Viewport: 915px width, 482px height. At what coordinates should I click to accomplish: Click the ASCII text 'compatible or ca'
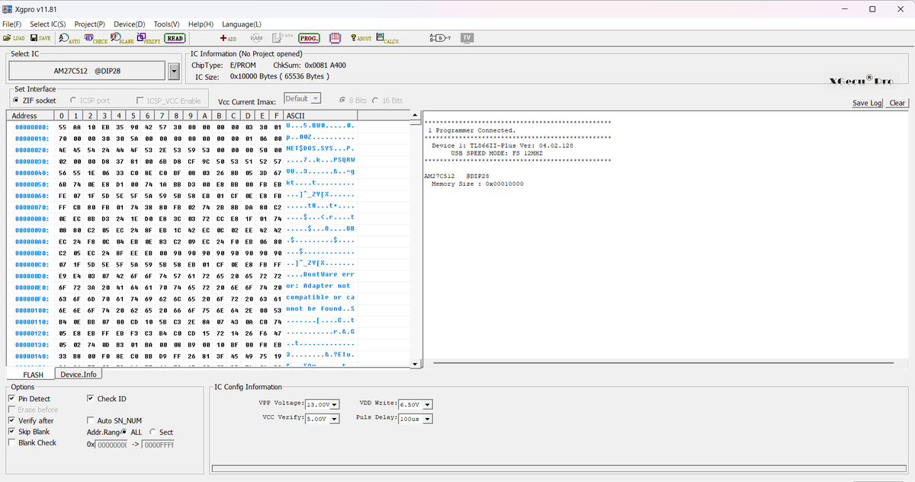(x=320, y=297)
